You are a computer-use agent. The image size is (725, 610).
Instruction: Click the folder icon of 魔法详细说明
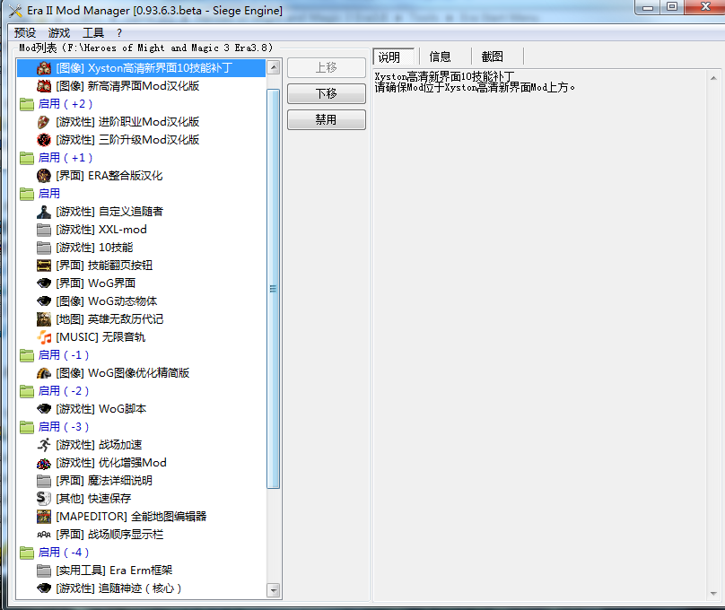point(44,481)
